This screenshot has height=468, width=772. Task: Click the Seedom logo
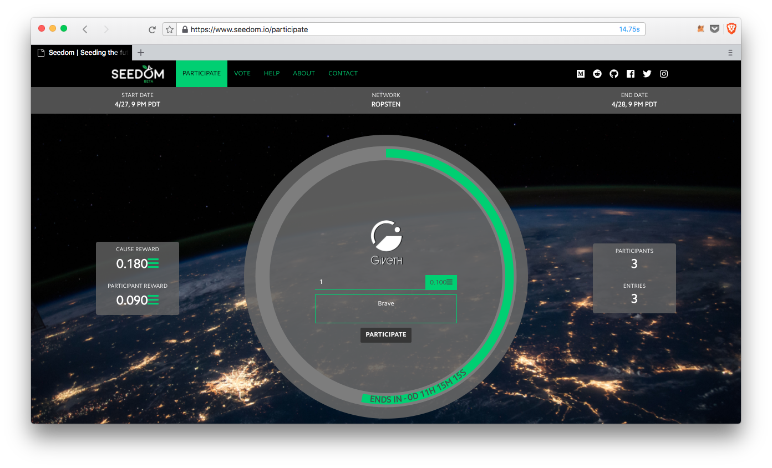pyautogui.click(x=138, y=73)
